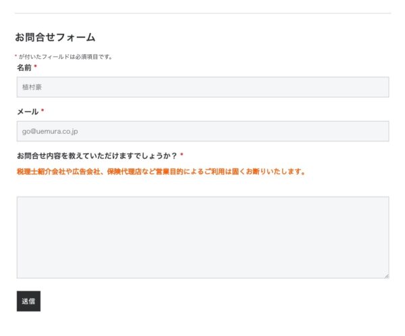The image size is (405, 336).
Task: Click the go@uemura.co.jp placeholder text
Action: [50, 131]
